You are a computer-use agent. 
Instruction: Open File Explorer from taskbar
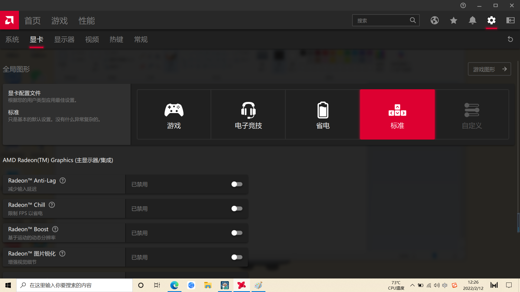208,285
